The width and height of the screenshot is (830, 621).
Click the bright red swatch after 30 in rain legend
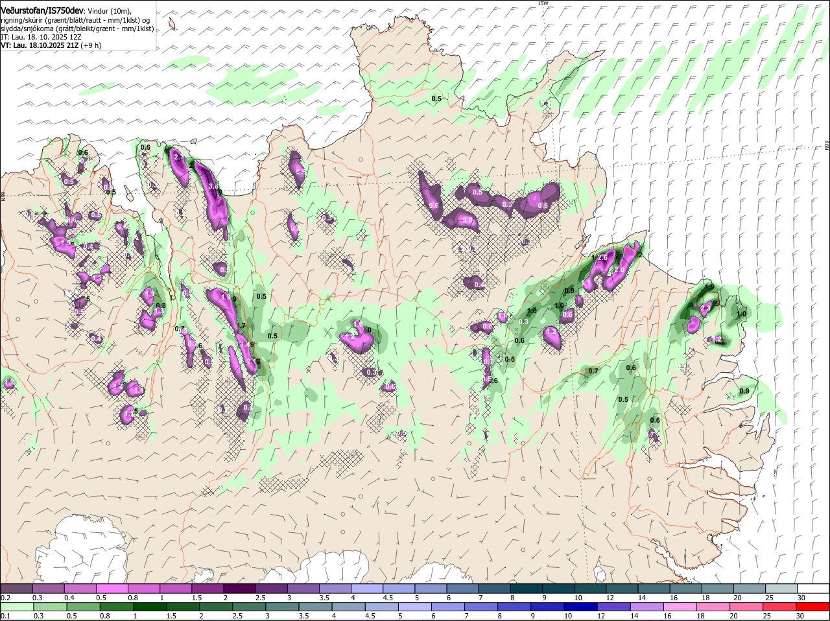814,606
